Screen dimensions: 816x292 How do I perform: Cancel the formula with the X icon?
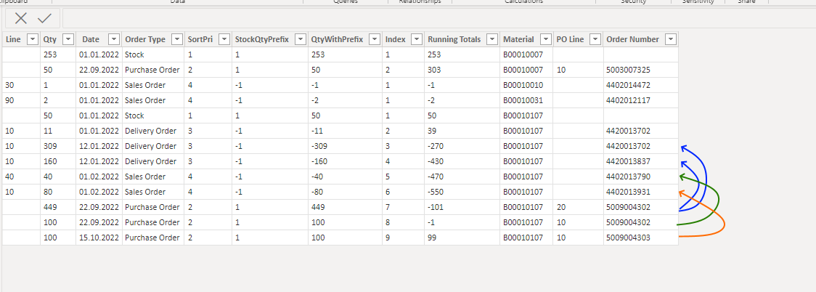click(x=21, y=18)
